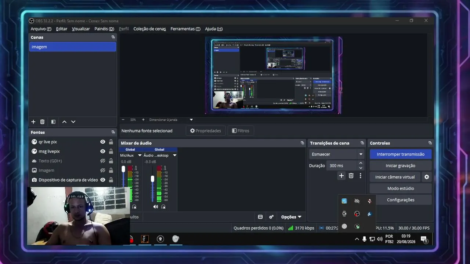Open the Mic/Aux channel dropdown arrow
The width and height of the screenshot is (470, 264).
(x=140, y=155)
